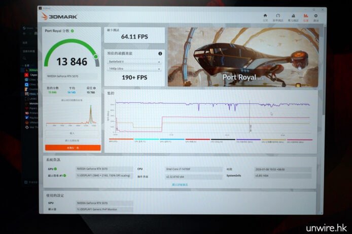Click the compare result online button
352x234 pixels.
(72, 140)
